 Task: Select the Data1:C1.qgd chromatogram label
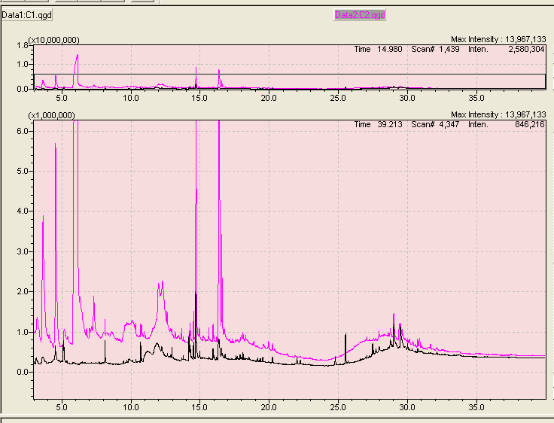(x=27, y=14)
